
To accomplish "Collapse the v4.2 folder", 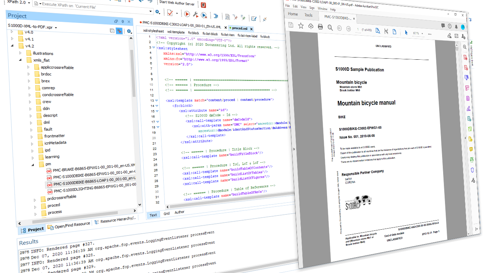I will click(x=12, y=45).
